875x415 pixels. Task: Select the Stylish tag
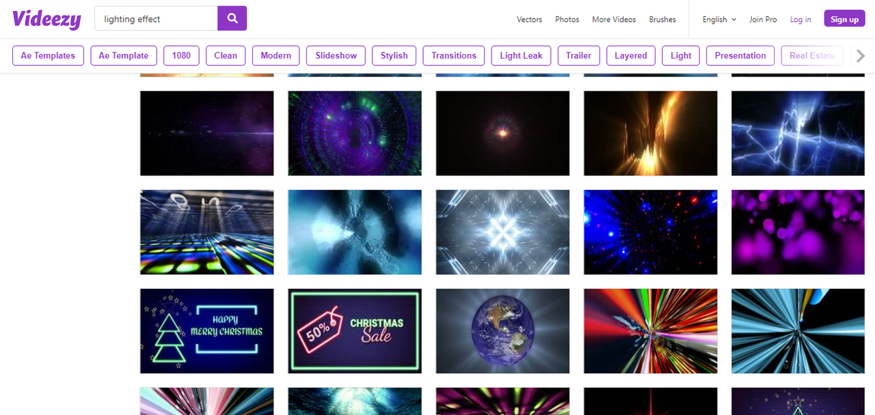(394, 55)
